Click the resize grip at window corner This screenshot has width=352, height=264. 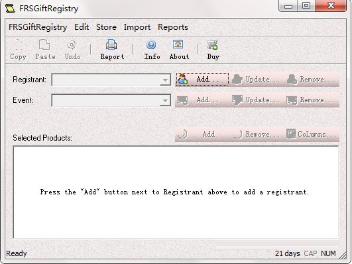click(x=342, y=255)
